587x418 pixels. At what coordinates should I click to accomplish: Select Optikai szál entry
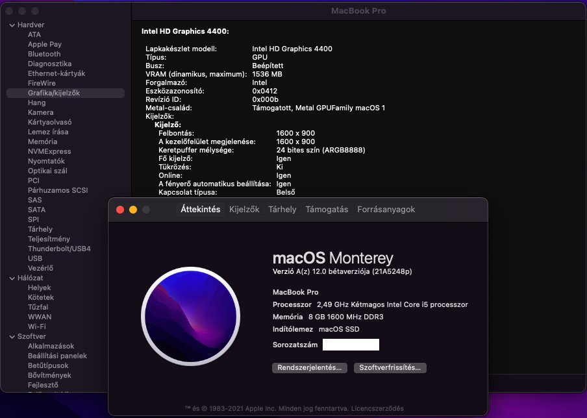click(x=47, y=171)
